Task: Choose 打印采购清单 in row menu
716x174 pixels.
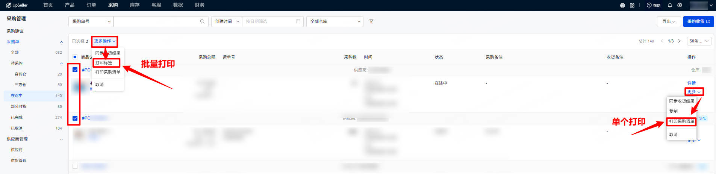Action: tap(682, 121)
